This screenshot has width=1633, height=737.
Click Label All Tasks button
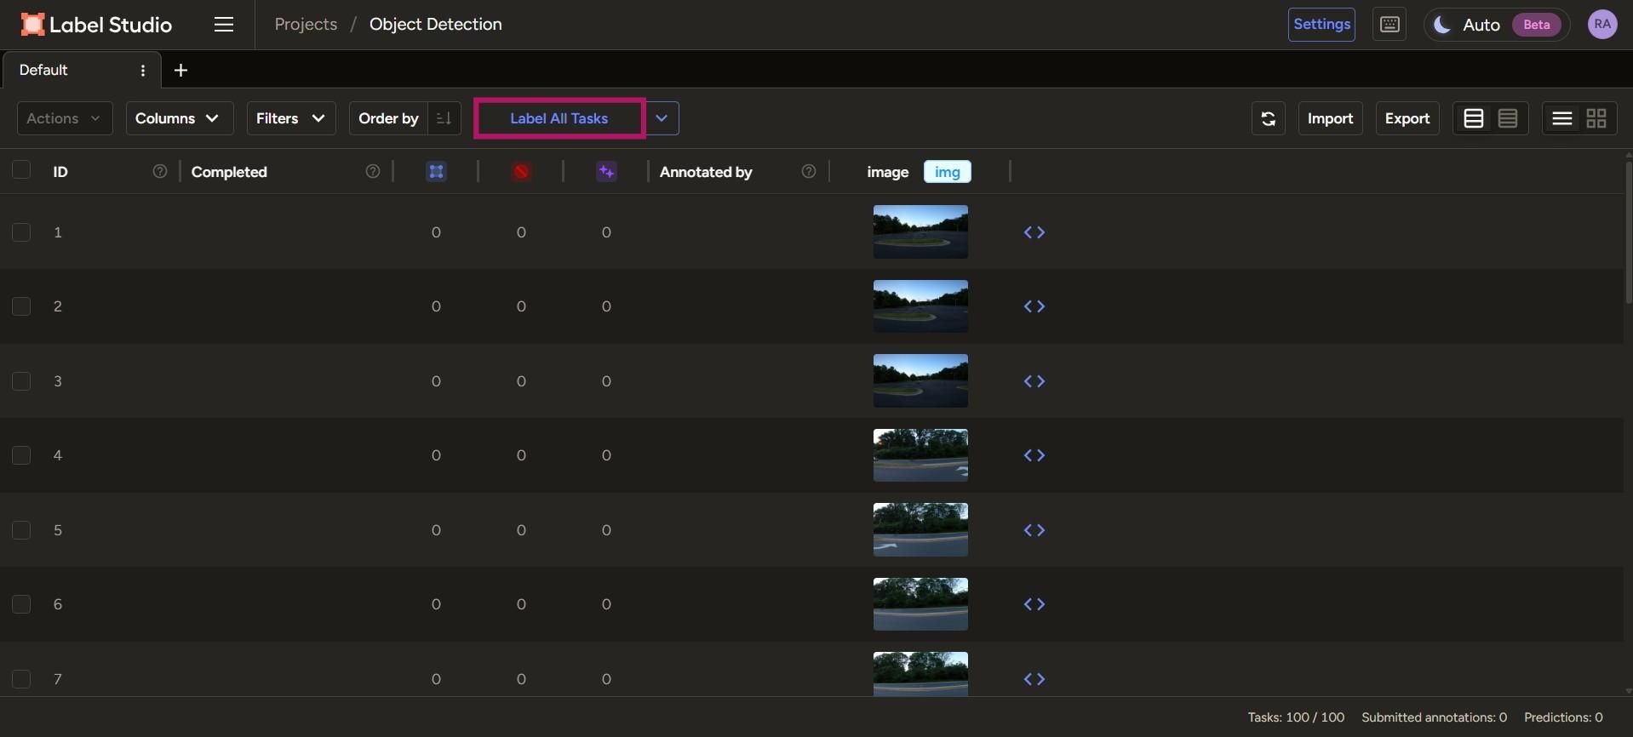559,118
